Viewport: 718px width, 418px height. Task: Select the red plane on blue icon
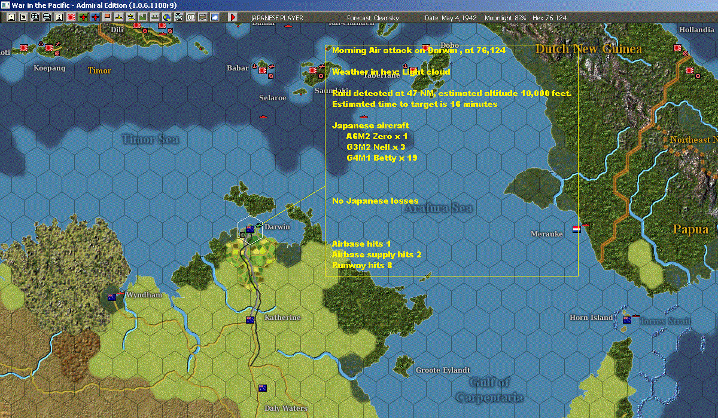click(x=95, y=17)
